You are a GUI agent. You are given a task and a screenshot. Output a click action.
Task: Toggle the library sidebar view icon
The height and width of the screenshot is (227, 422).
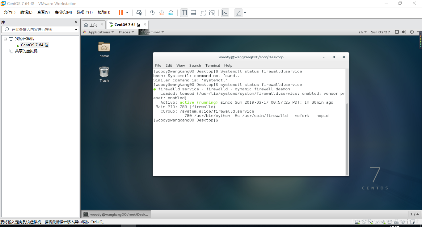tap(184, 13)
